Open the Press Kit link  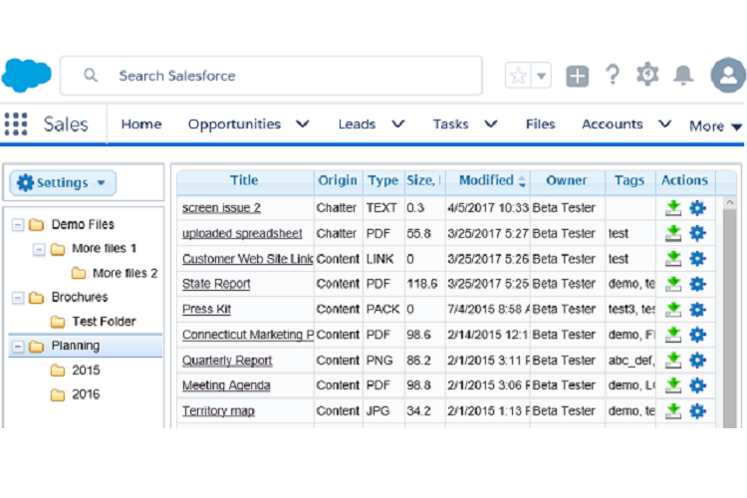point(207,310)
